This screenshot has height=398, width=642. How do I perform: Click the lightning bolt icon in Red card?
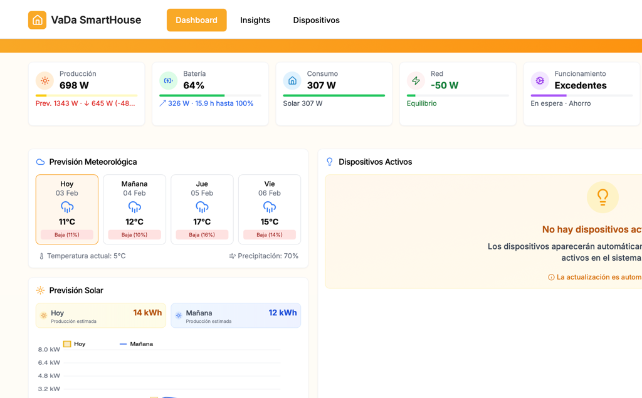click(416, 81)
